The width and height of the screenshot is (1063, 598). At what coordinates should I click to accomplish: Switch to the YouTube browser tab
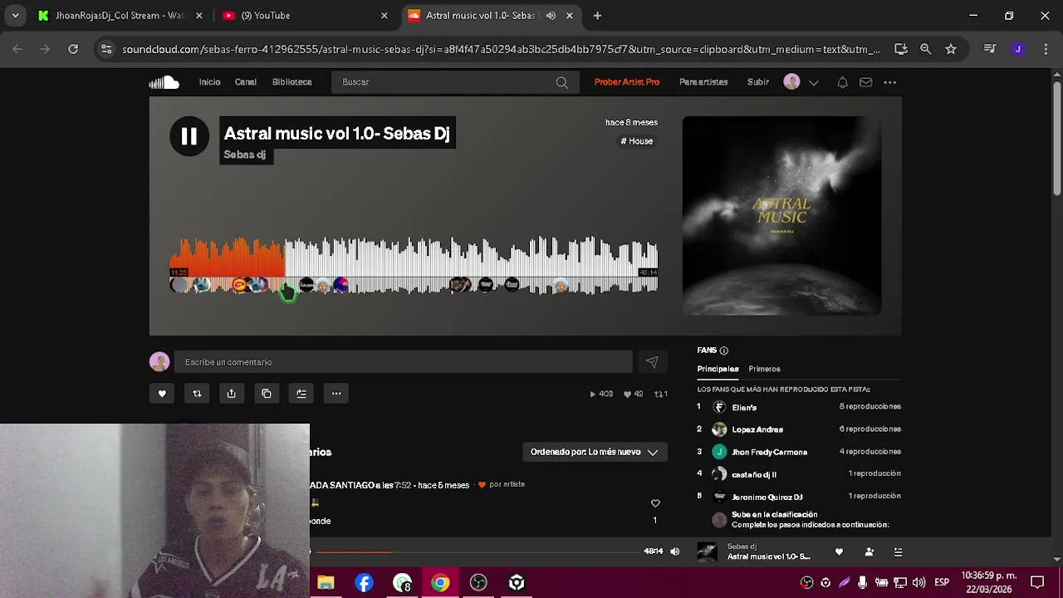pyautogui.click(x=303, y=15)
